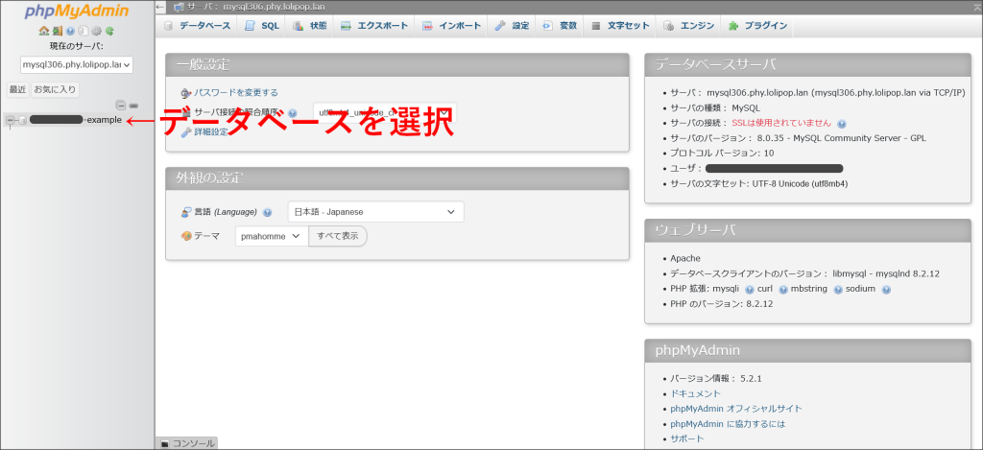
Task: Collapse navigation panel arrow at top bar
Action: [x=160, y=7]
